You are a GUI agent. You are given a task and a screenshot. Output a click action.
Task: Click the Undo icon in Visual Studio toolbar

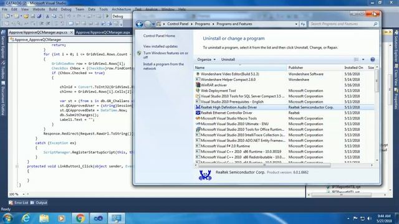tap(69, 16)
